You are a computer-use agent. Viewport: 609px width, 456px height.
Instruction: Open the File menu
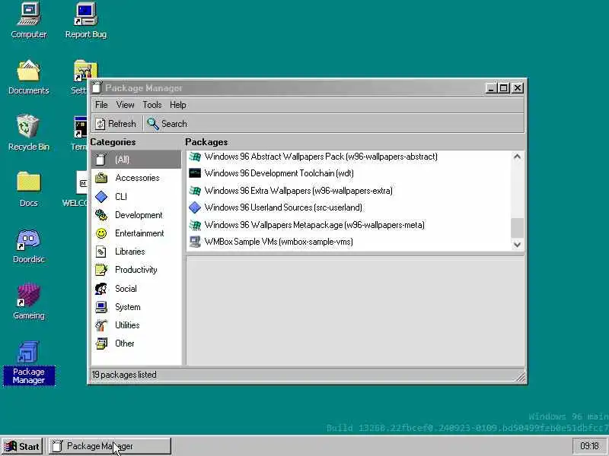pyautogui.click(x=101, y=105)
